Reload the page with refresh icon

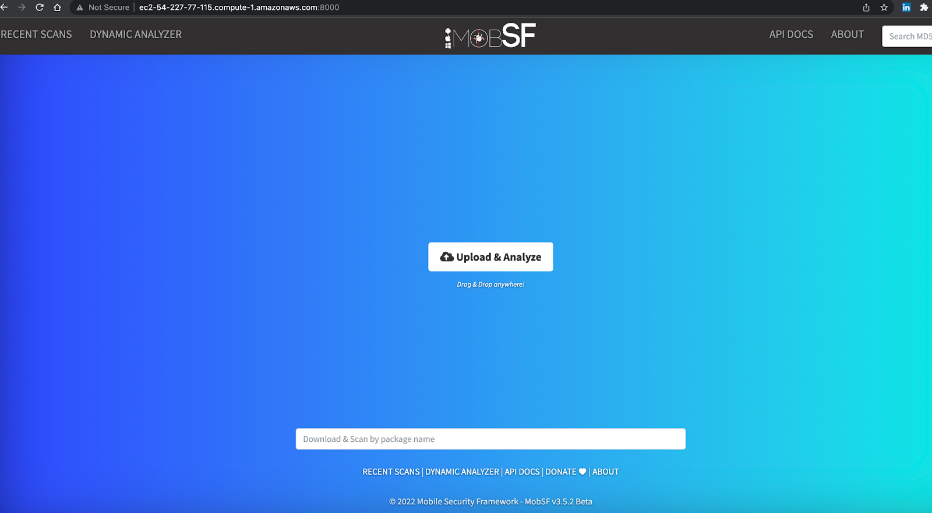coord(40,8)
